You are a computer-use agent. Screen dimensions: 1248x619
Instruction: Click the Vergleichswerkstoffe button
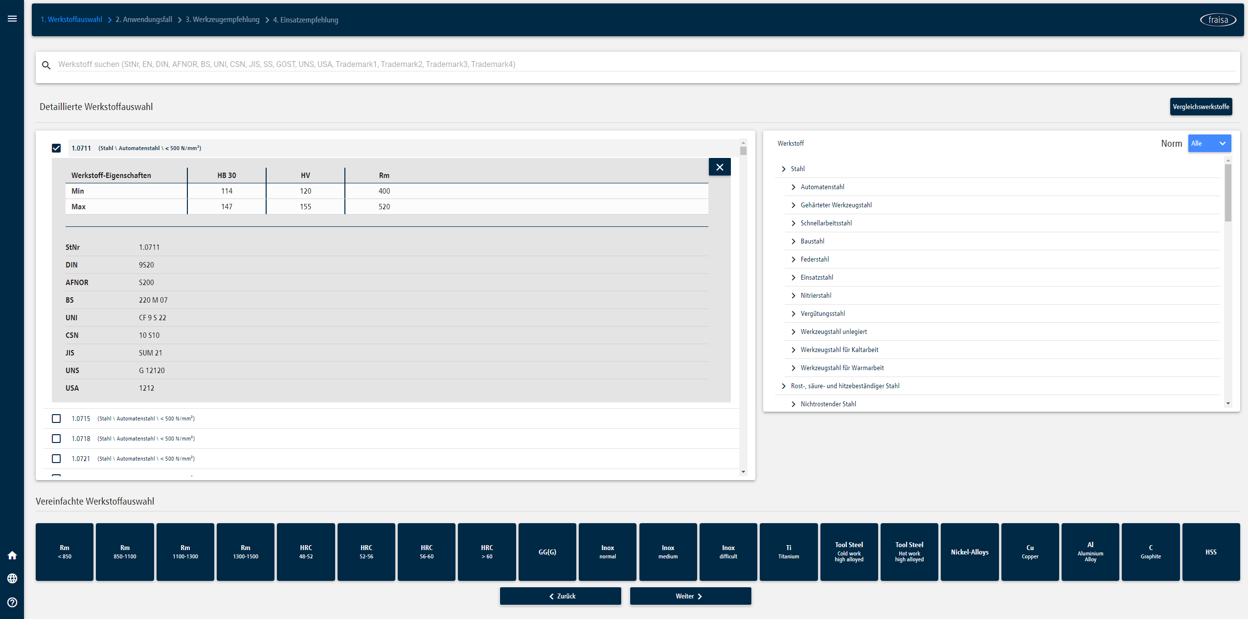[x=1202, y=106]
